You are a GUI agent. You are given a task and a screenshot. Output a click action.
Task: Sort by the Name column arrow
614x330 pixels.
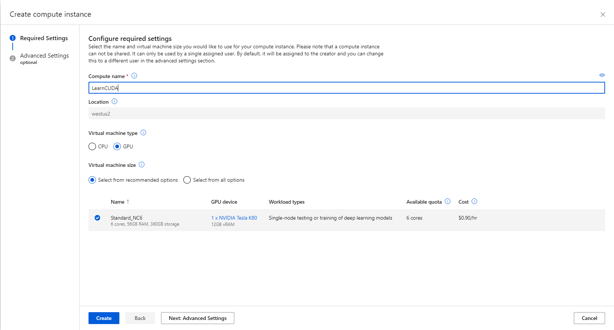[x=128, y=202]
